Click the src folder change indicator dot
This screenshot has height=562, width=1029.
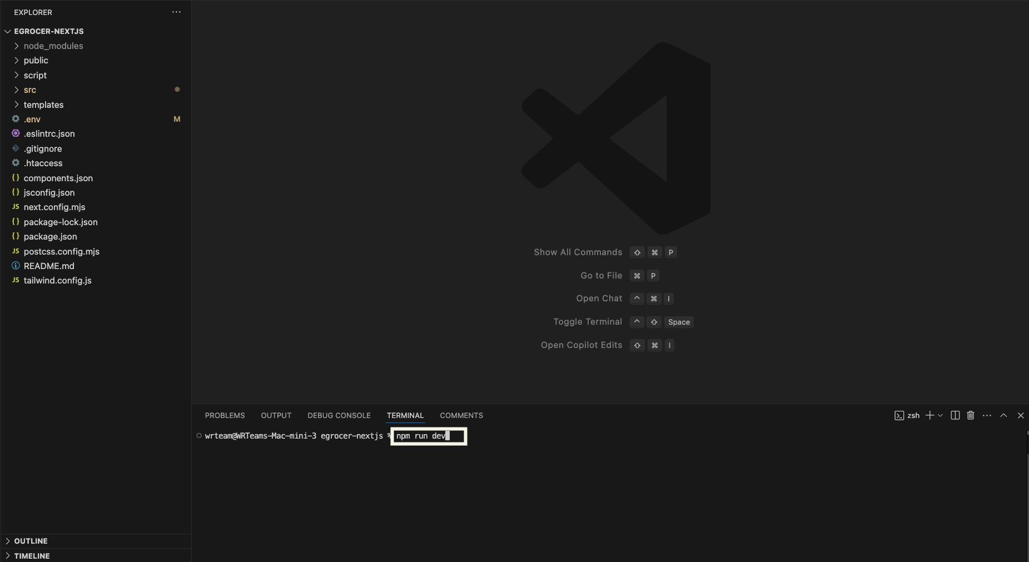point(177,89)
